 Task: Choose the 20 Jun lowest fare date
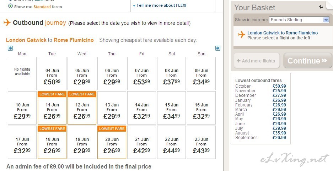(x=112, y=142)
